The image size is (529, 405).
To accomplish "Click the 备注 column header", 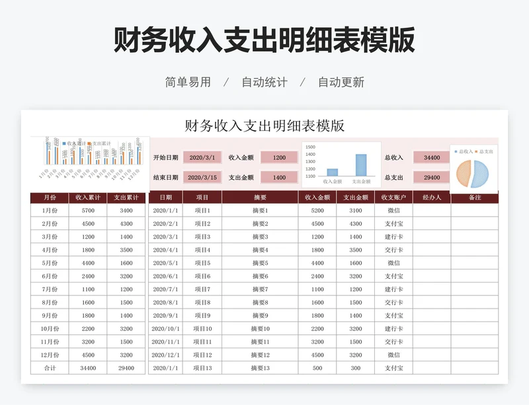I will [475, 198].
